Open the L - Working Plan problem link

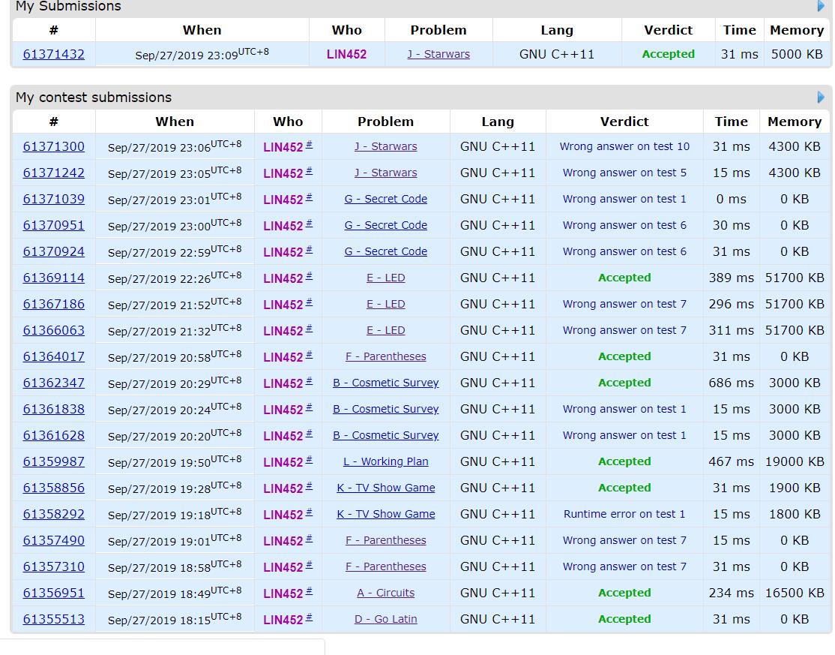(x=385, y=461)
